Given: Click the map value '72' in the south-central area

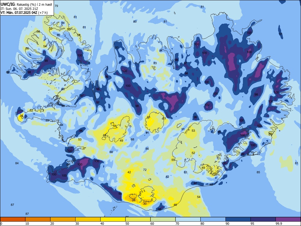Looking at the screenshot, I should (x=145, y=170).
